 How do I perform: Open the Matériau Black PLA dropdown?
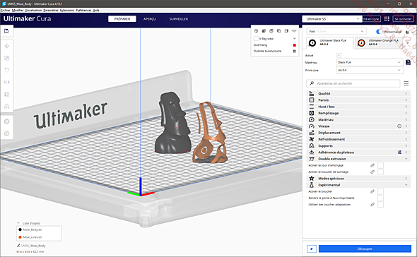pyautogui.click(x=370, y=62)
